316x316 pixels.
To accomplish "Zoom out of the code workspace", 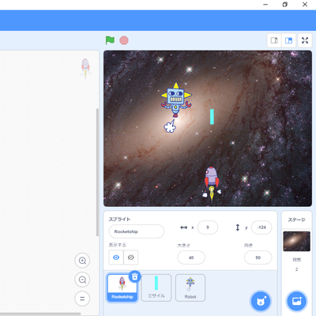I will [x=82, y=280].
